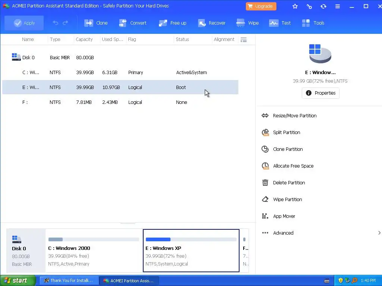Select the F: partition block in disk map
Viewport: 382px width, 286px height.
pos(245,251)
